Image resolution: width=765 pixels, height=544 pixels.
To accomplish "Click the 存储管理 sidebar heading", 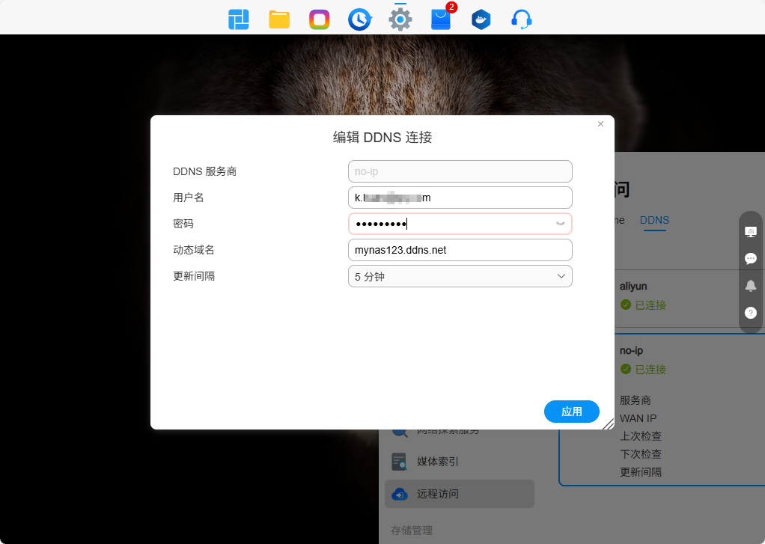I will pyautogui.click(x=412, y=531).
